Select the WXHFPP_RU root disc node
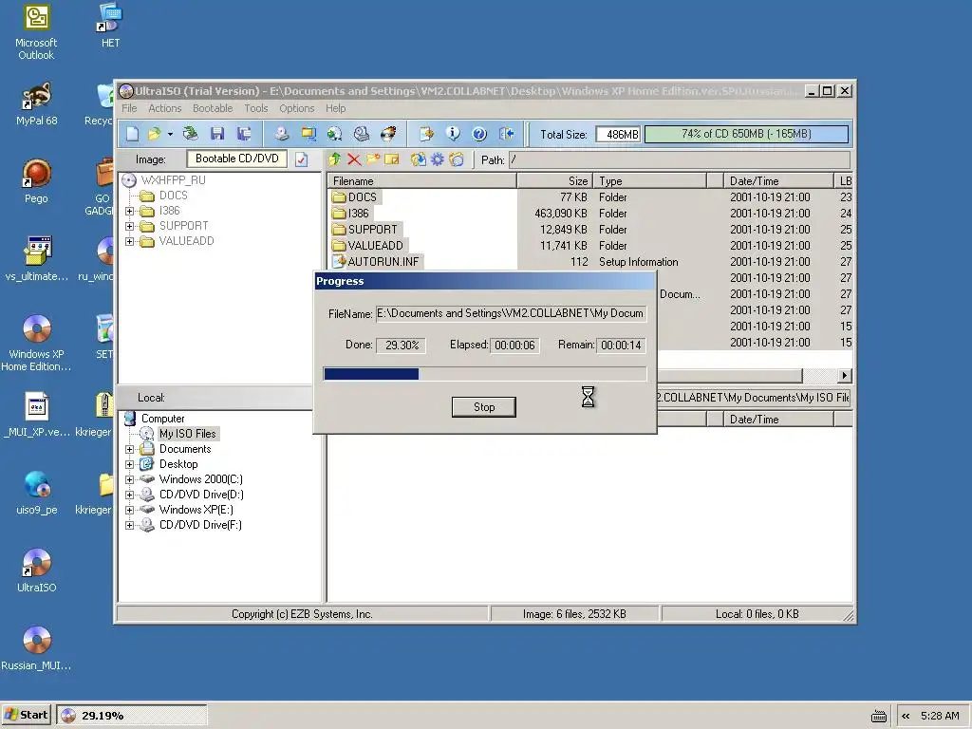The image size is (972, 729). [173, 180]
